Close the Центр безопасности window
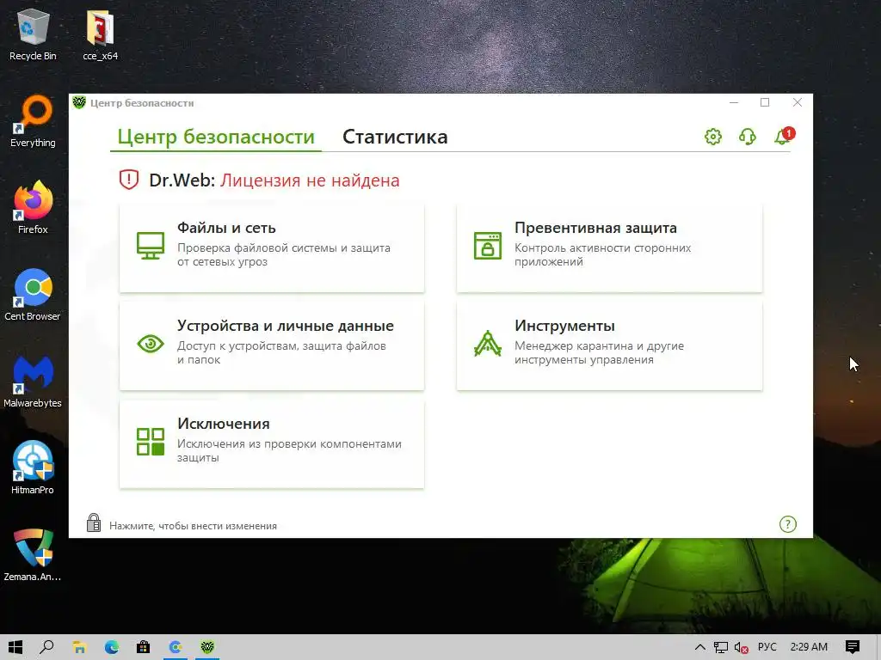 coord(798,102)
